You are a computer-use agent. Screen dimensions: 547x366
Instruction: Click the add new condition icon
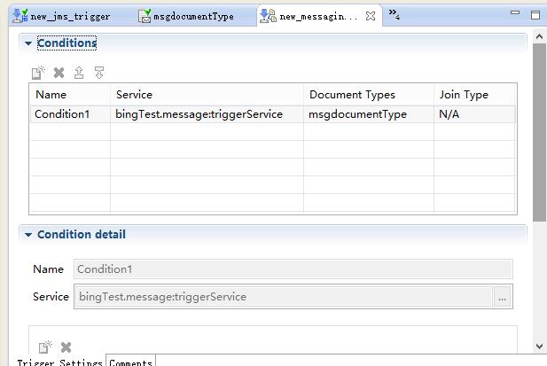click(x=38, y=73)
